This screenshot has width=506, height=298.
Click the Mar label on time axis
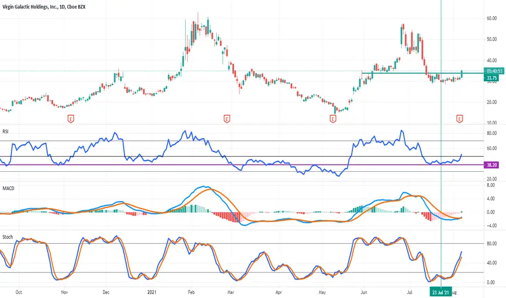231,293
